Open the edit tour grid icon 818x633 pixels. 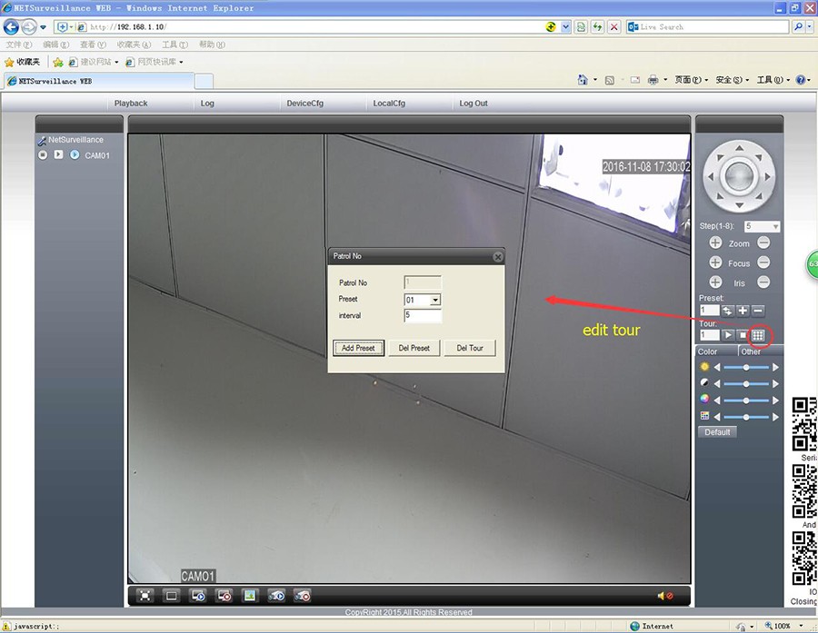click(758, 336)
